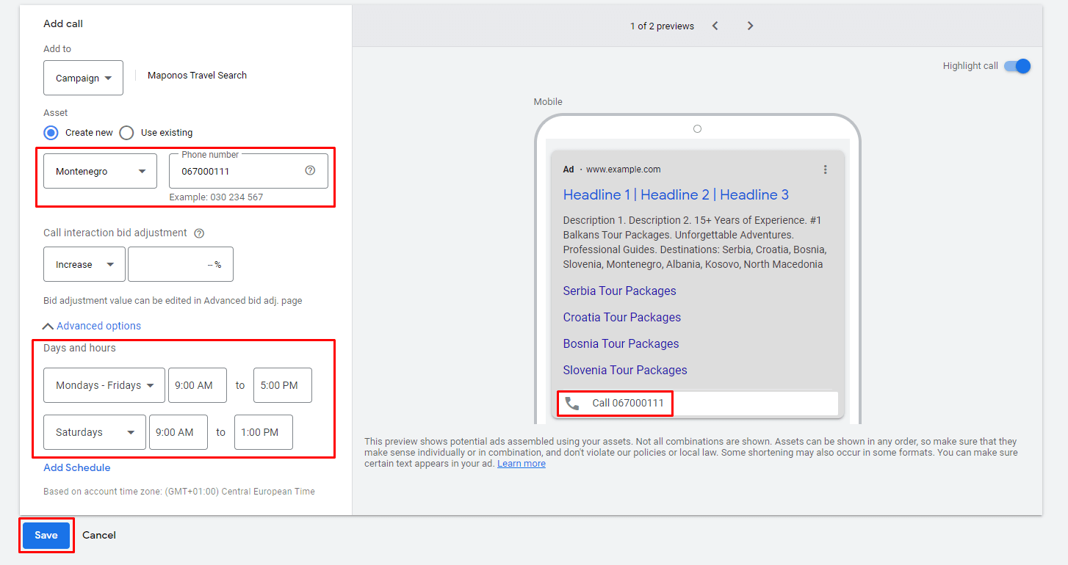Open the Learn more link
The image size is (1068, 565).
tap(522, 464)
